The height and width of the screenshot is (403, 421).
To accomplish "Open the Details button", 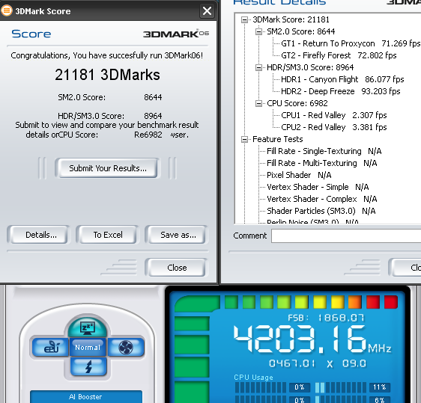I will pos(39,235).
